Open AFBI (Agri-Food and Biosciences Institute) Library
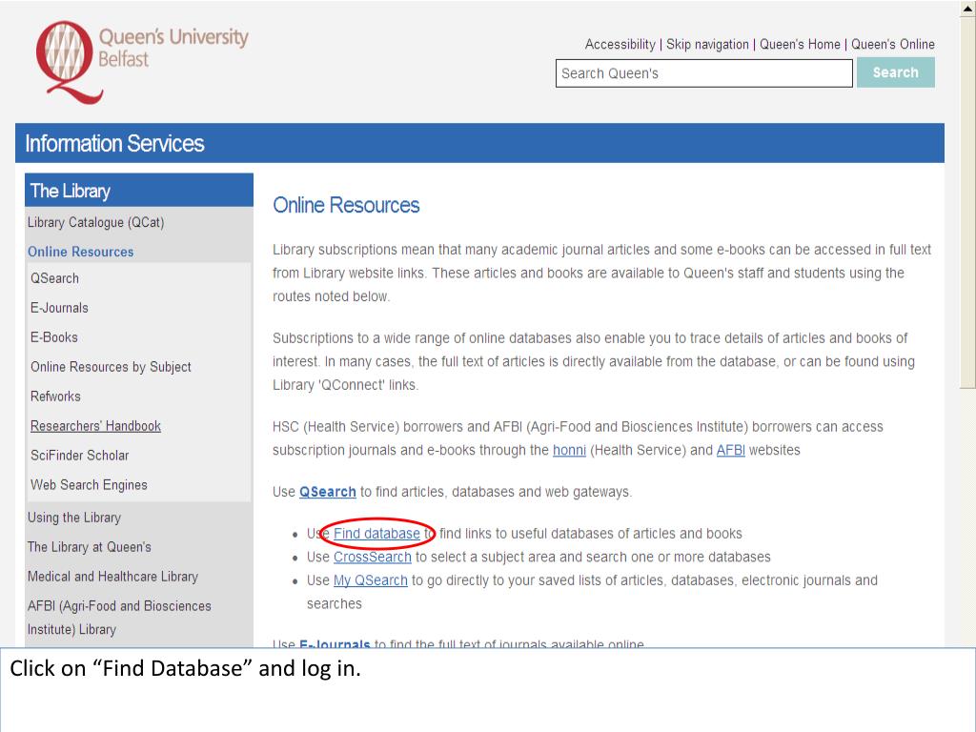The height and width of the screenshot is (732, 976). pos(119,618)
